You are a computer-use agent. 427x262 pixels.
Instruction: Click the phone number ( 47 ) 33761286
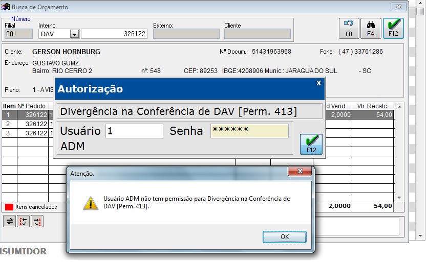pos(360,52)
